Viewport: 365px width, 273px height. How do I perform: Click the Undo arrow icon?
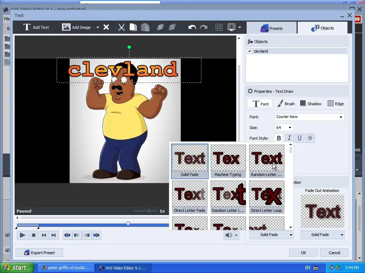(192, 27)
